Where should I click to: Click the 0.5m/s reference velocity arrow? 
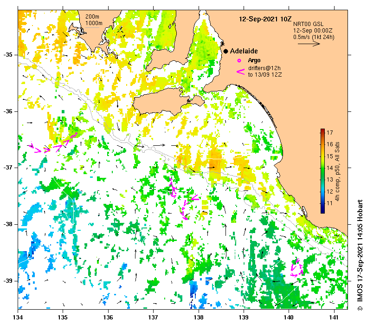click(x=309, y=44)
